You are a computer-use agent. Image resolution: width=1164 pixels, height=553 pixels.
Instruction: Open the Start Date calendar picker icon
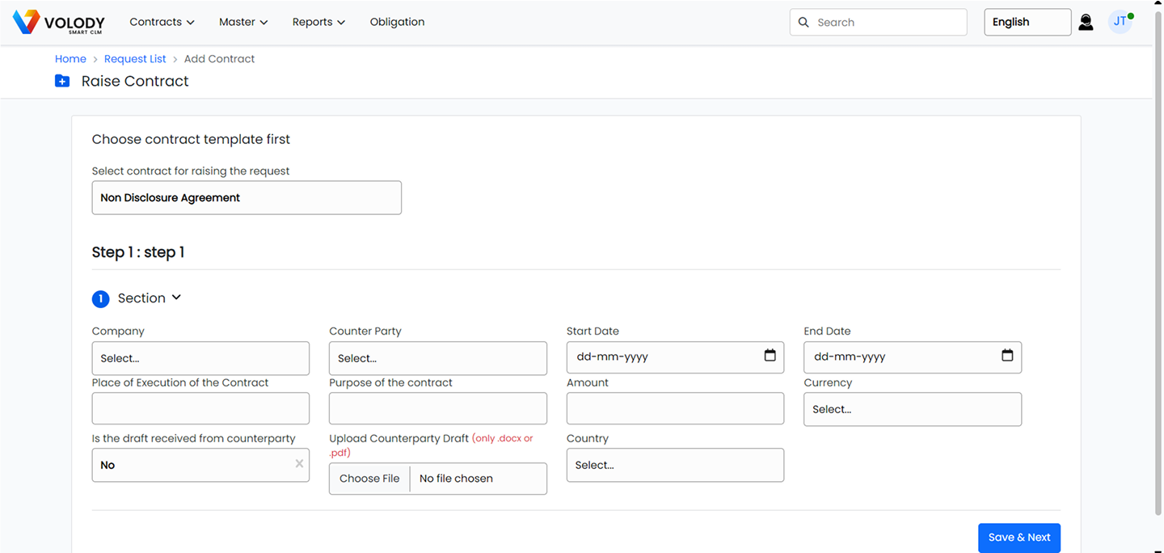coord(770,356)
